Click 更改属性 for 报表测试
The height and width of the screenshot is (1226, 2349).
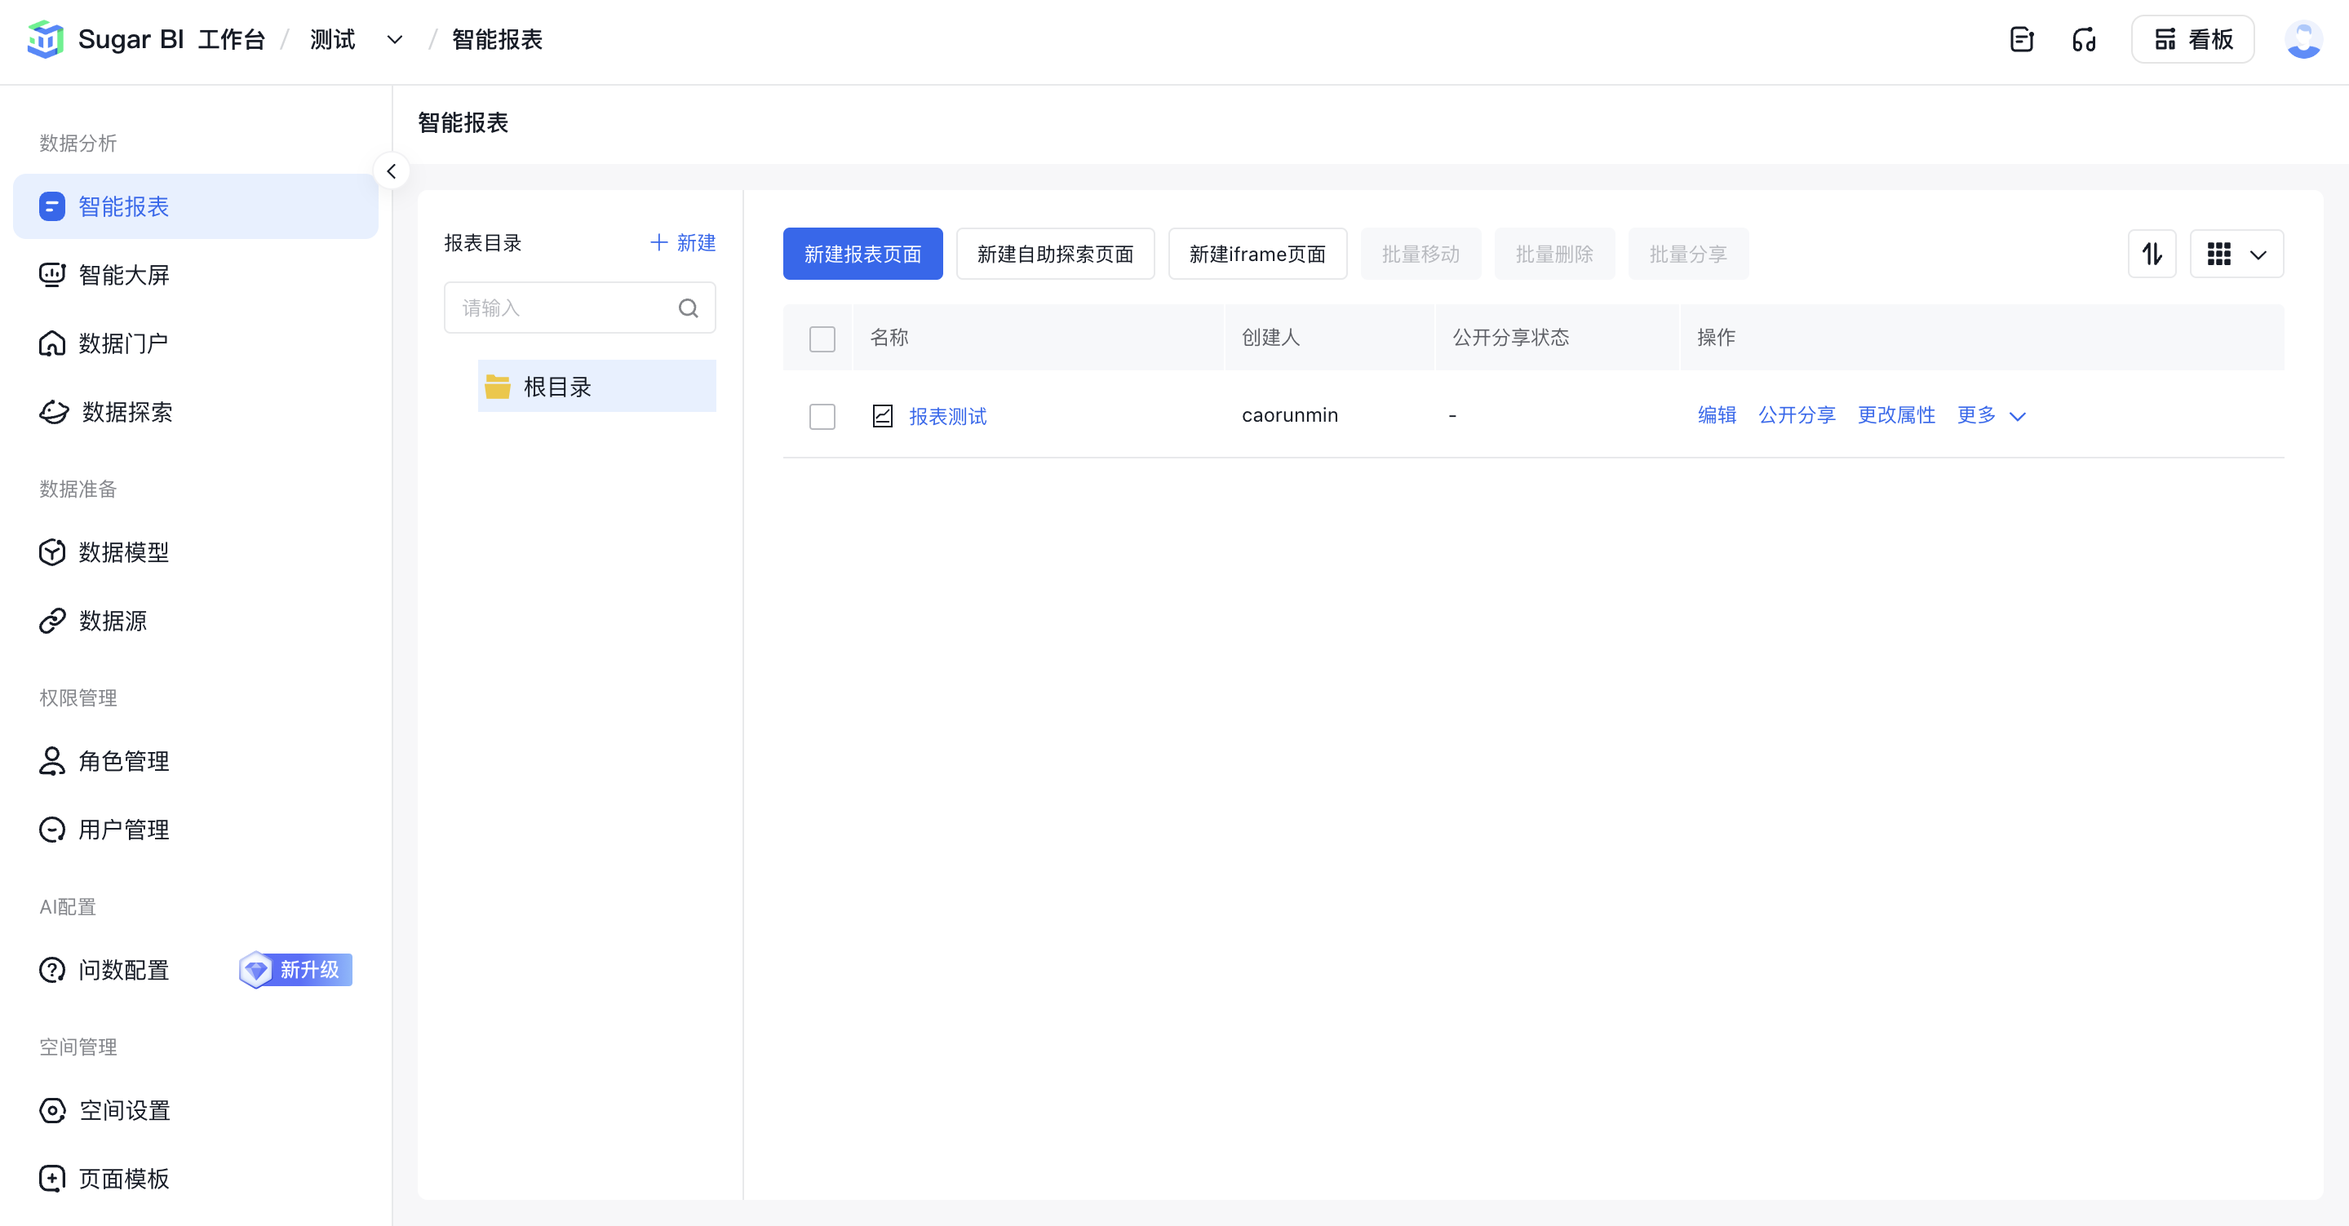click(1896, 416)
